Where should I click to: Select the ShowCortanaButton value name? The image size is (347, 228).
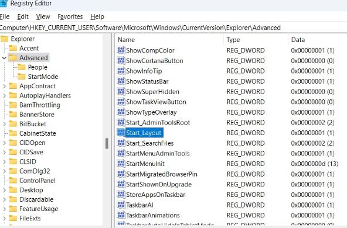point(155,61)
